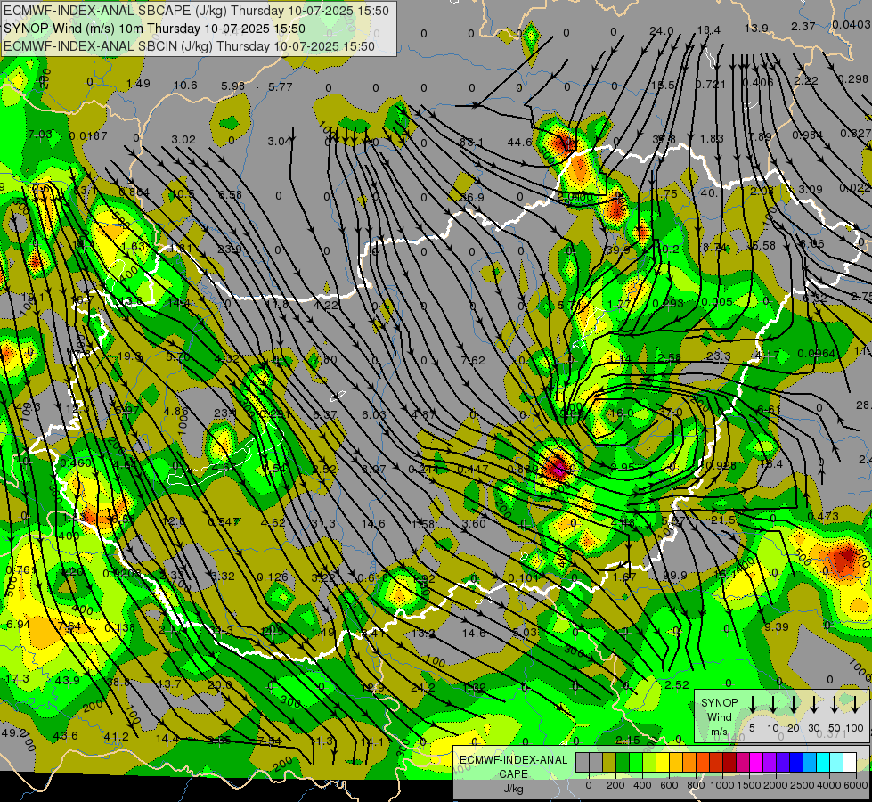Click the 10.6 value on the map
Viewport: 872px width, 802px height.
click(185, 85)
